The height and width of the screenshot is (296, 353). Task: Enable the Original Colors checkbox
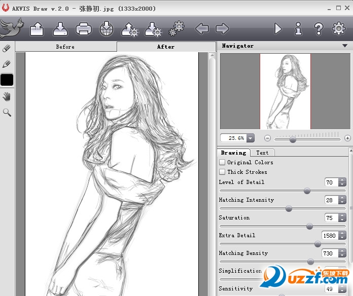(222, 162)
